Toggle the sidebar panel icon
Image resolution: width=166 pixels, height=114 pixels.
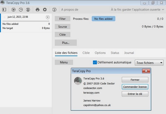4,10
